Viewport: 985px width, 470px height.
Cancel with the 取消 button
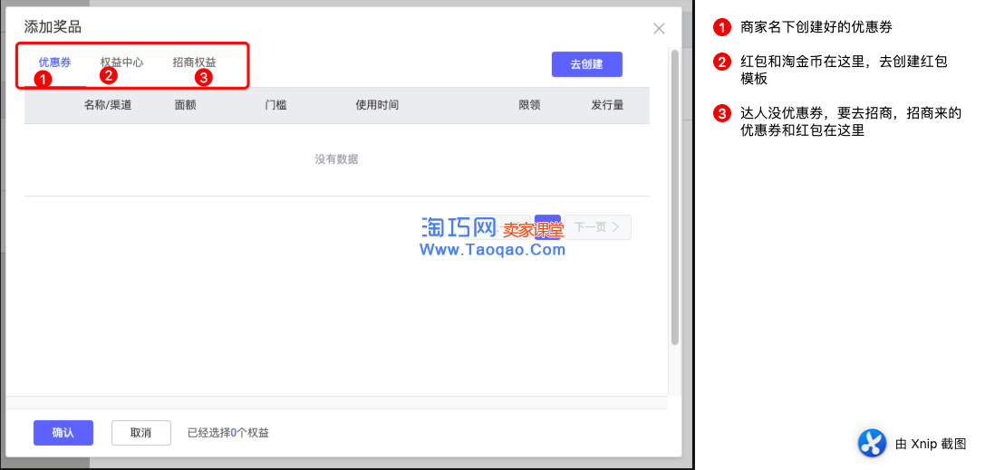pos(141,433)
